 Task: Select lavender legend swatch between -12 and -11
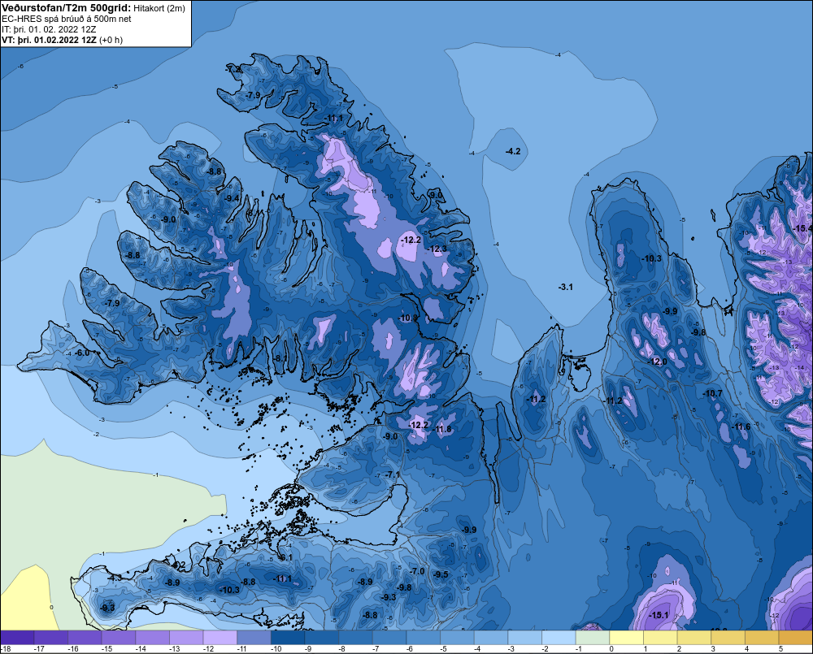click(x=220, y=638)
